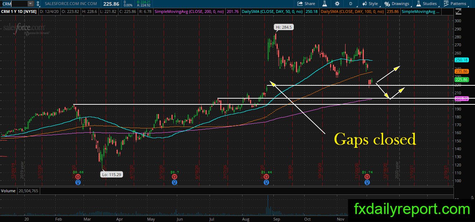Click the CRM symbol input field

(13, 4)
